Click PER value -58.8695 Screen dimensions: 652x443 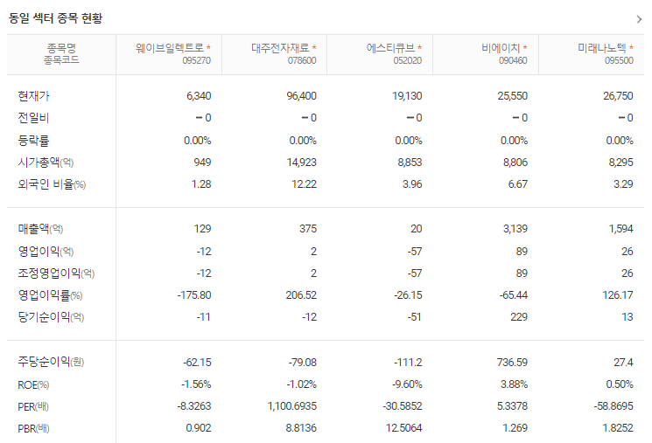pyautogui.click(x=613, y=406)
